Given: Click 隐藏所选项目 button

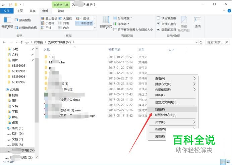Looking at the screenshot, I should coord(184,24).
